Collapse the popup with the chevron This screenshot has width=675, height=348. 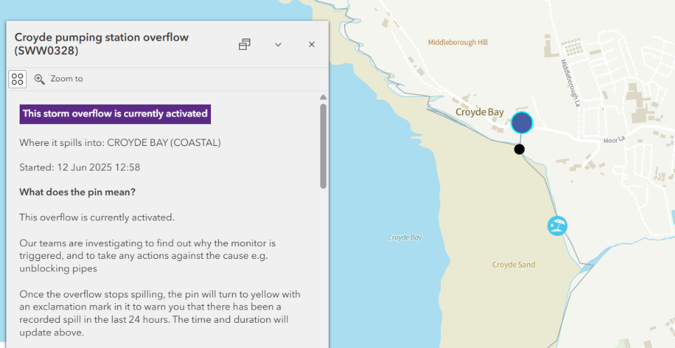278,44
